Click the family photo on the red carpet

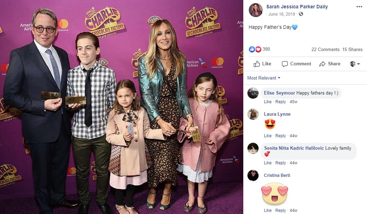click(122, 107)
